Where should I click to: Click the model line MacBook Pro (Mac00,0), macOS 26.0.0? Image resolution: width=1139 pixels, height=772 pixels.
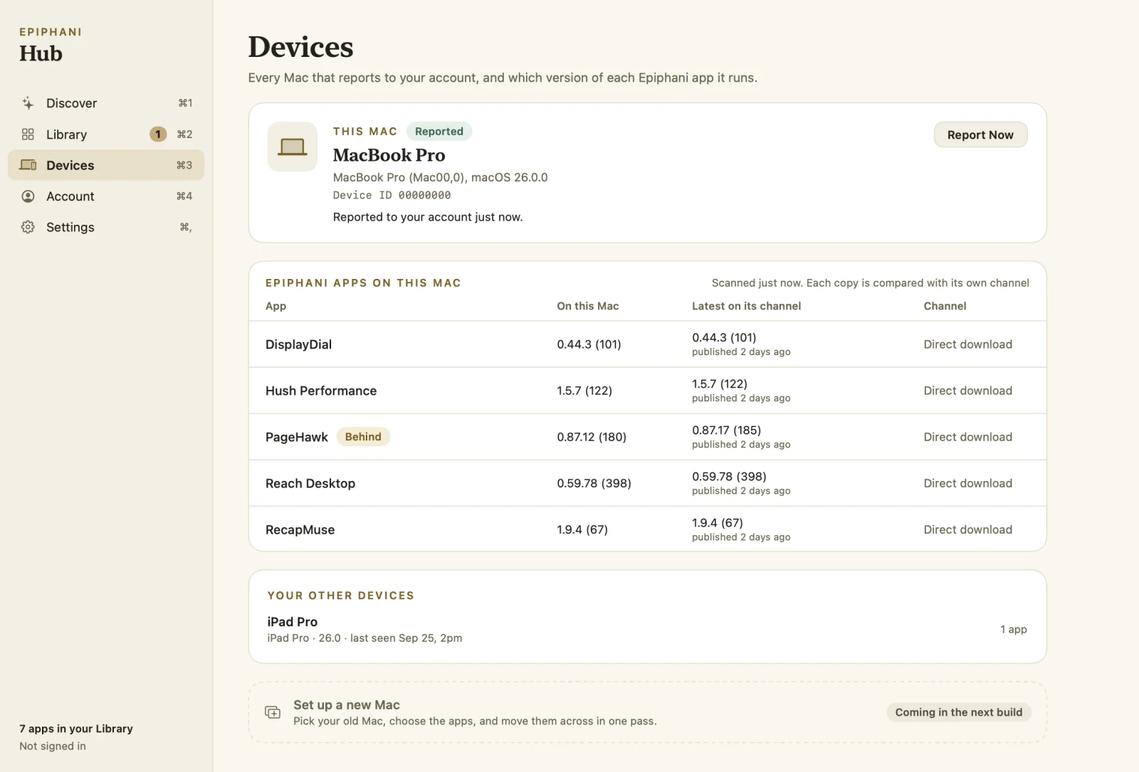tap(440, 177)
